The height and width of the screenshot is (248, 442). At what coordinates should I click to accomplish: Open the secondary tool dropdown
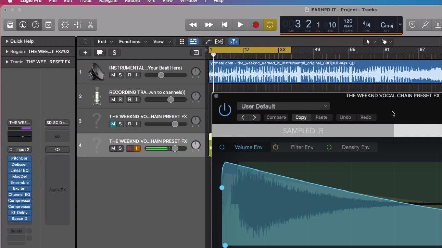coord(387,42)
